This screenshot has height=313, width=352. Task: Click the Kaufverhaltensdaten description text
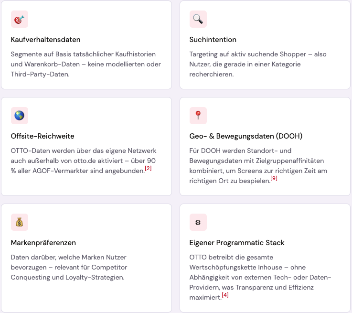point(86,64)
